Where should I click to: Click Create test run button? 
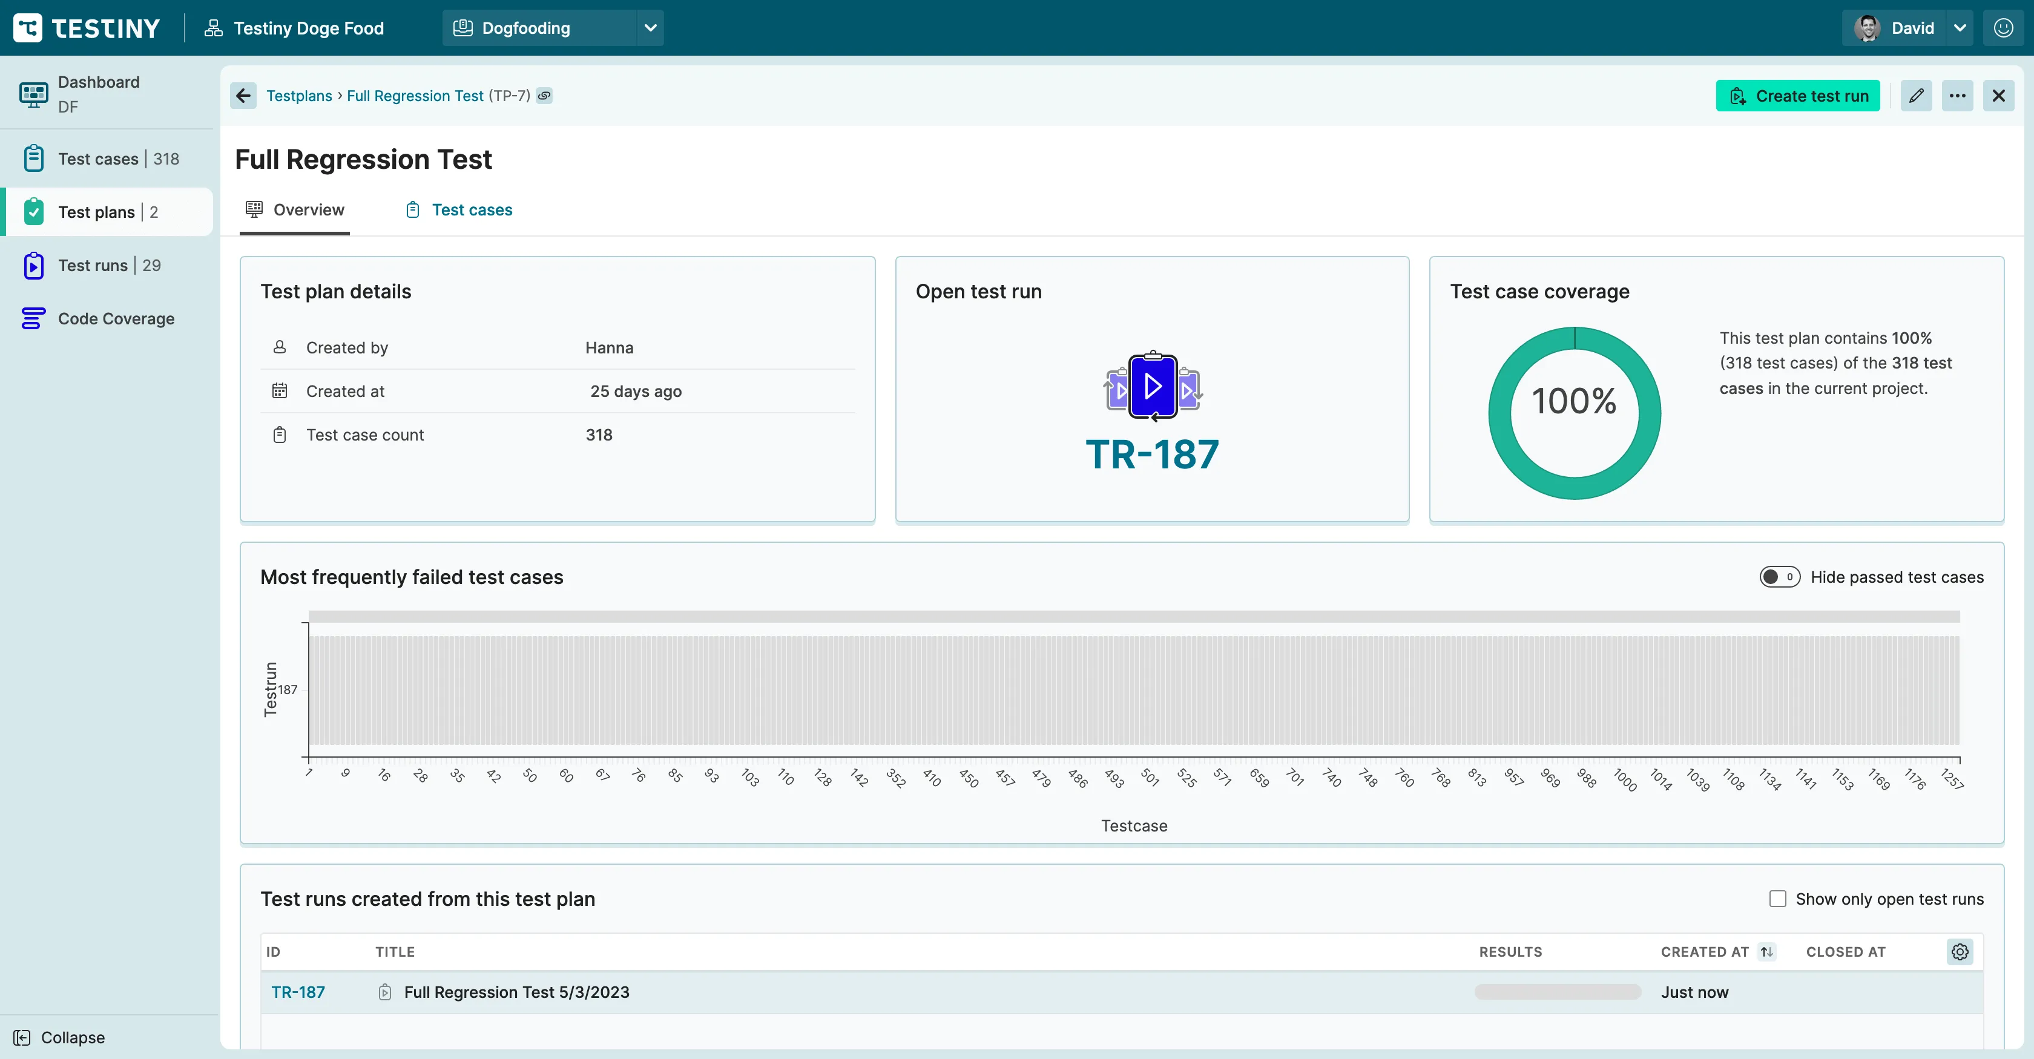click(1799, 96)
